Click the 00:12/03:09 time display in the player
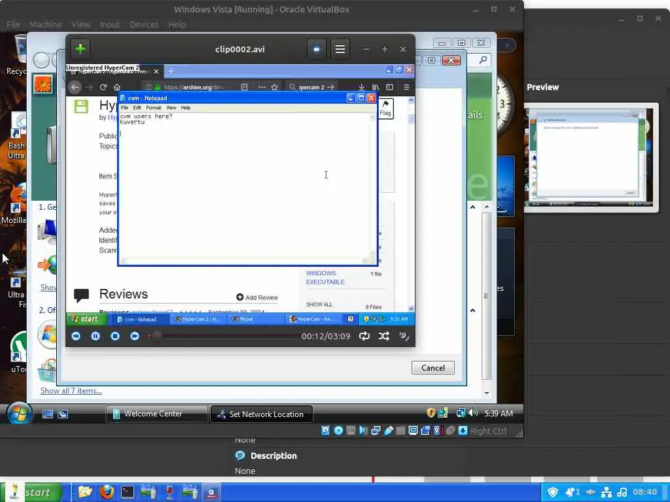The height and width of the screenshot is (502, 670). [x=326, y=337]
